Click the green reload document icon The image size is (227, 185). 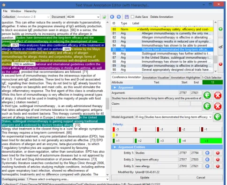coord(104,17)
